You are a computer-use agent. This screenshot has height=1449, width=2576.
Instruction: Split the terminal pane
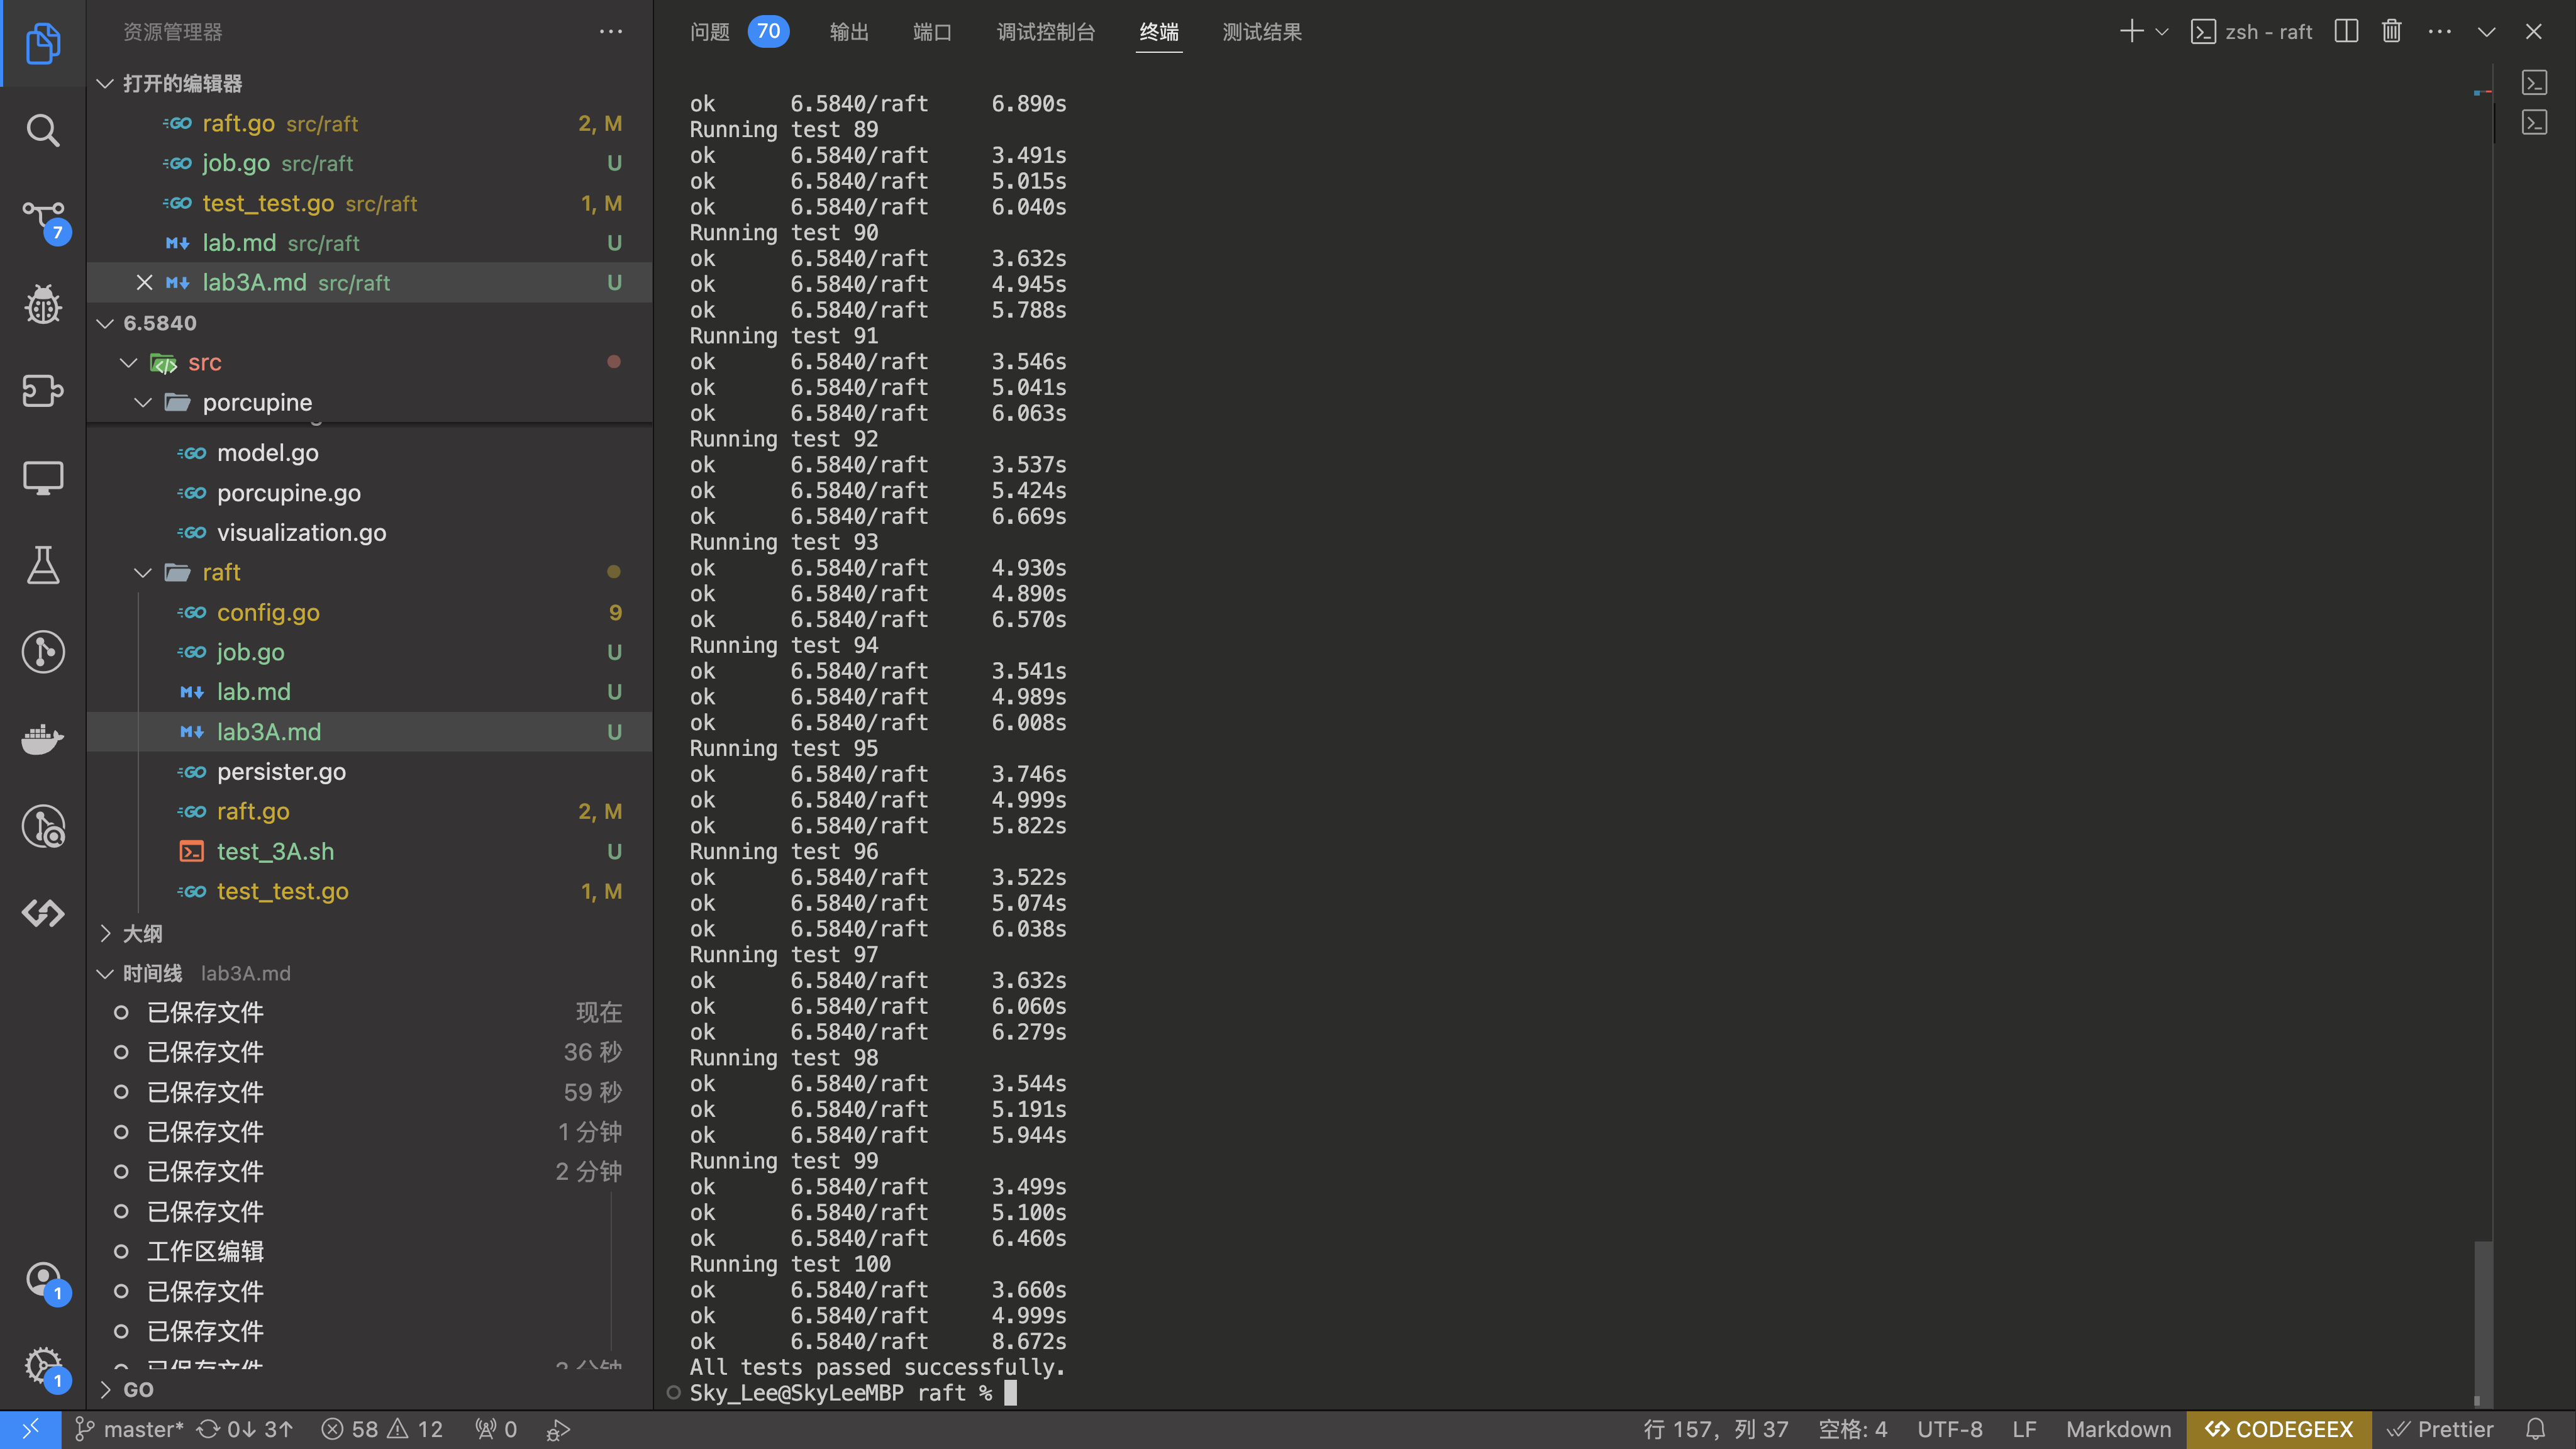pos(2346,32)
